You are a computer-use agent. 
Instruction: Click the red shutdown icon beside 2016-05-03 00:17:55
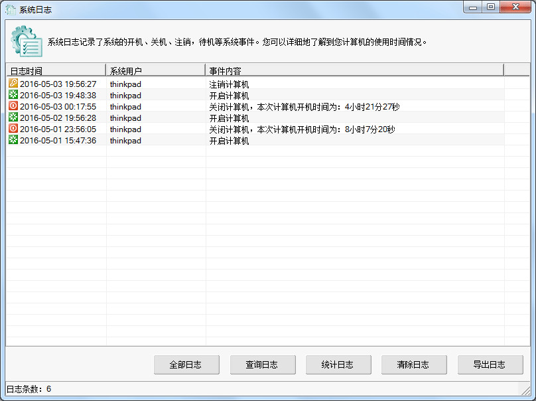point(13,106)
